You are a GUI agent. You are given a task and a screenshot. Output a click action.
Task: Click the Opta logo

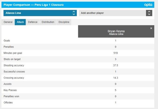[x=148, y=5]
